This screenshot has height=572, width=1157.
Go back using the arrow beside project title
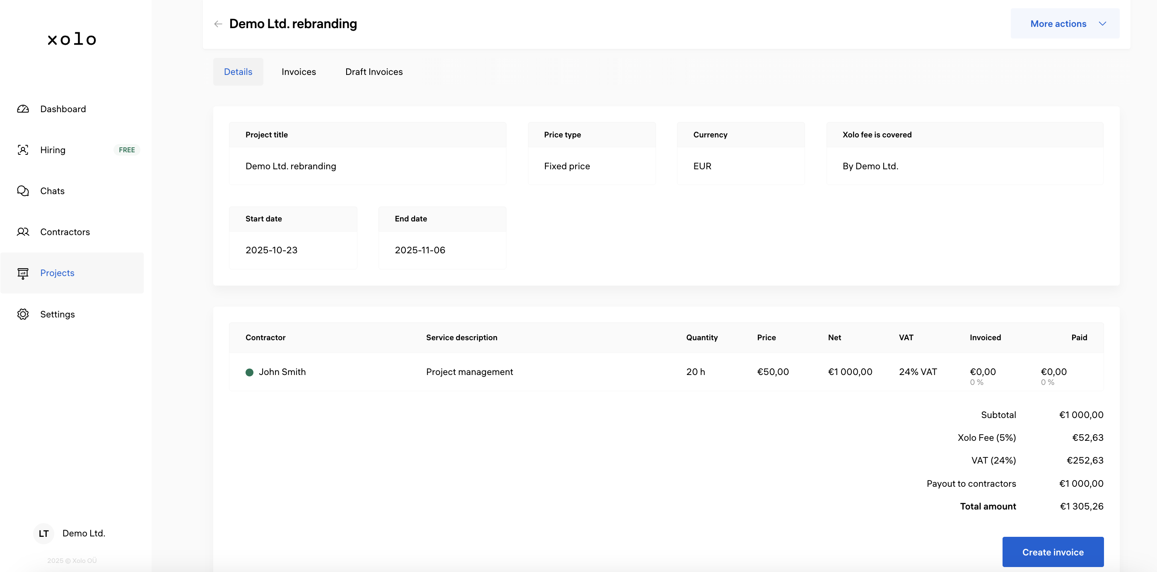coord(218,24)
